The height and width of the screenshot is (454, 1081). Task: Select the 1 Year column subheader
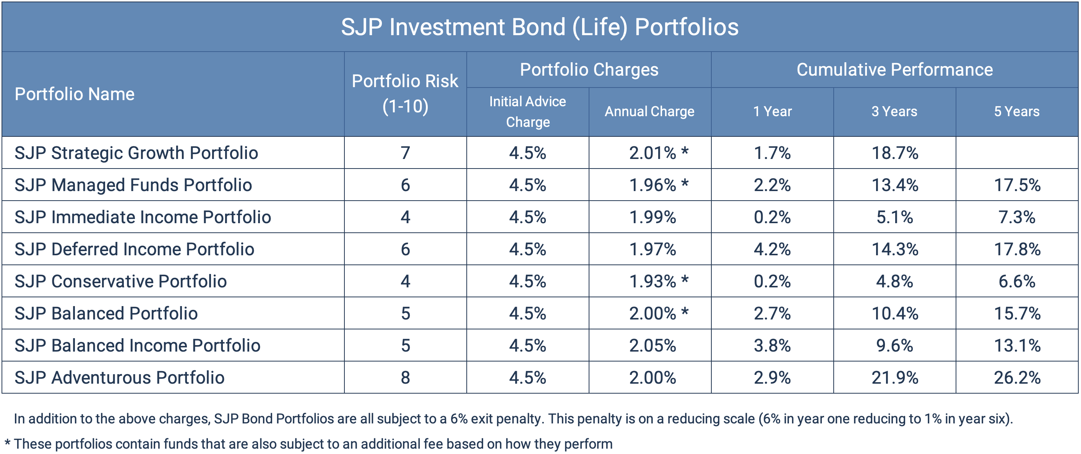[x=772, y=112]
